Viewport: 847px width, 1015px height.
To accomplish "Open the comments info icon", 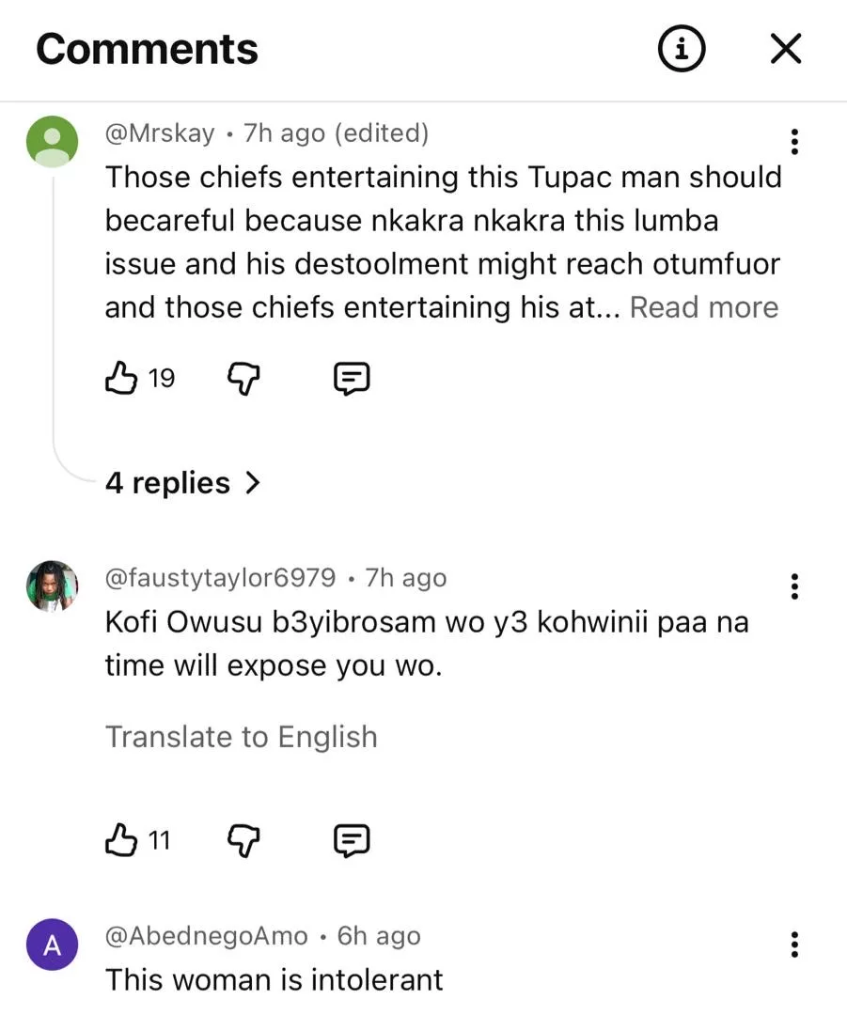I will pyautogui.click(x=682, y=49).
